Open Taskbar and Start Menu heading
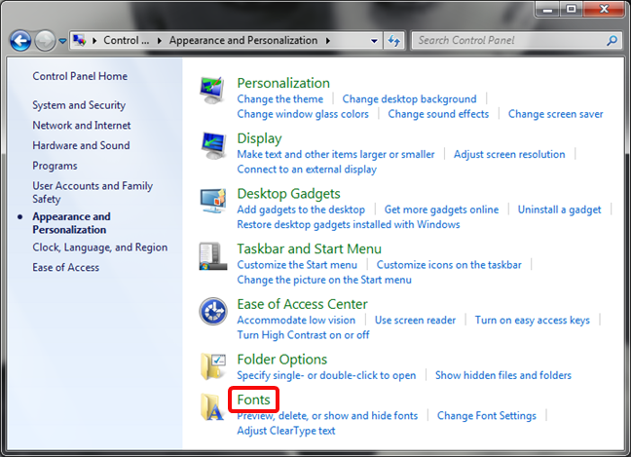This screenshot has height=457, width=631. point(309,248)
